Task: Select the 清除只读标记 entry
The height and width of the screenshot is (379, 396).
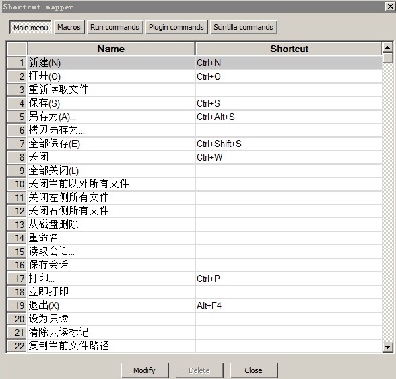Action: coord(111,332)
